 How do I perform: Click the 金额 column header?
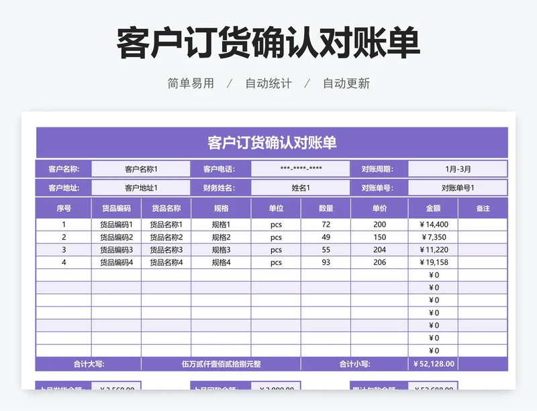tap(433, 208)
